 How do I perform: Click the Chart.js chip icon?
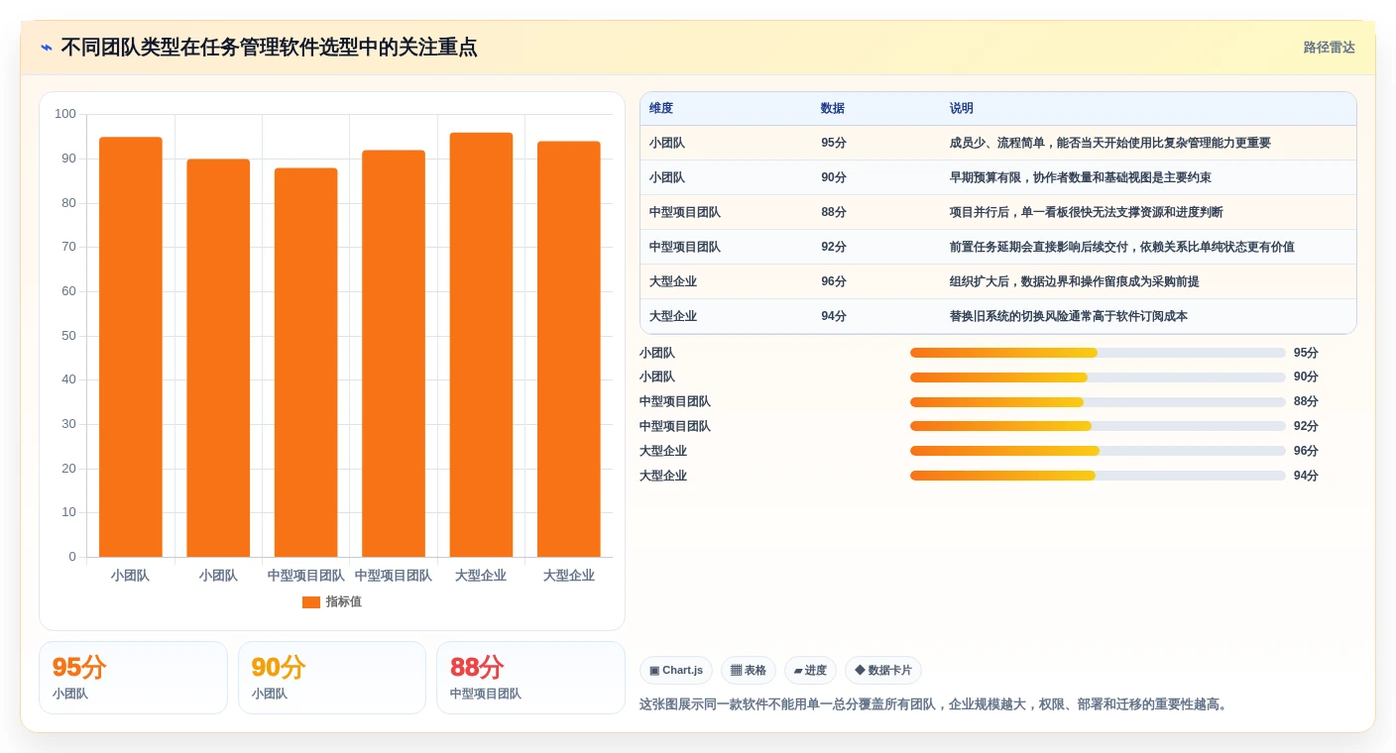click(x=654, y=671)
